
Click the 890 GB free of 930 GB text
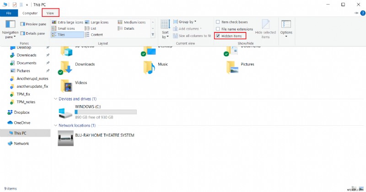click(x=94, y=117)
